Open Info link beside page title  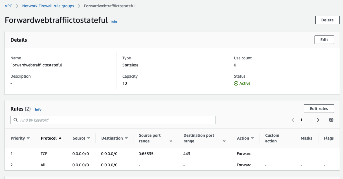[114, 22]
